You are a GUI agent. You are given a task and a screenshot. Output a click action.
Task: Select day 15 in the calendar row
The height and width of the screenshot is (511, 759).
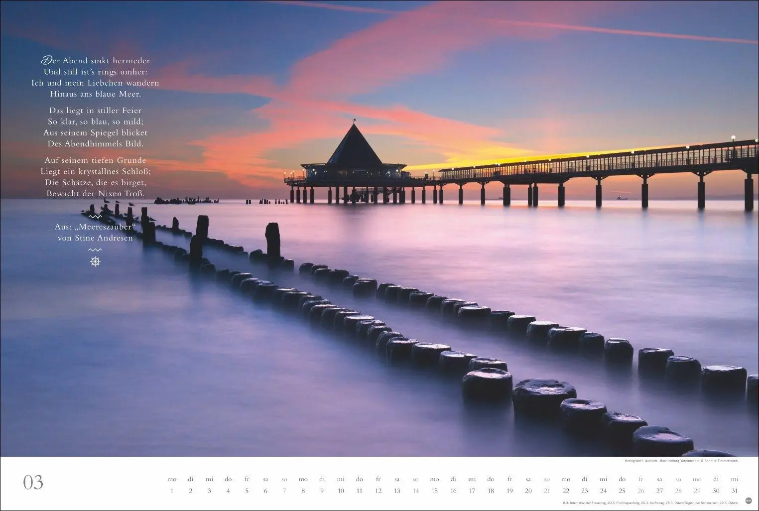(434, 491)
